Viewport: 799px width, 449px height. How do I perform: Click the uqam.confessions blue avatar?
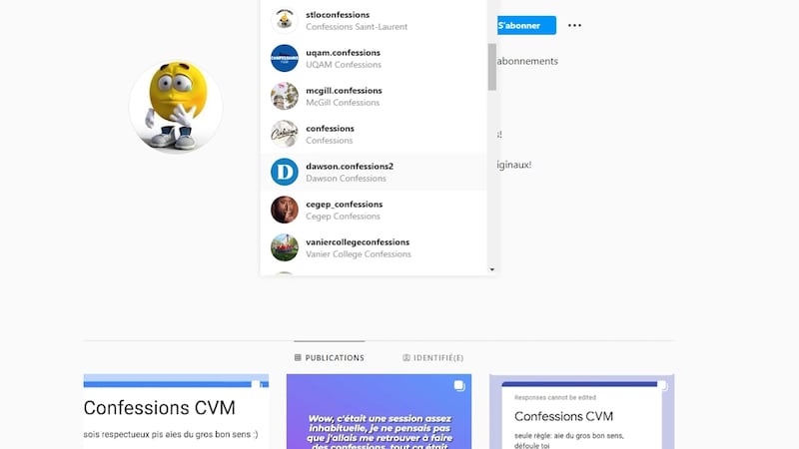(x=285, y=58)
